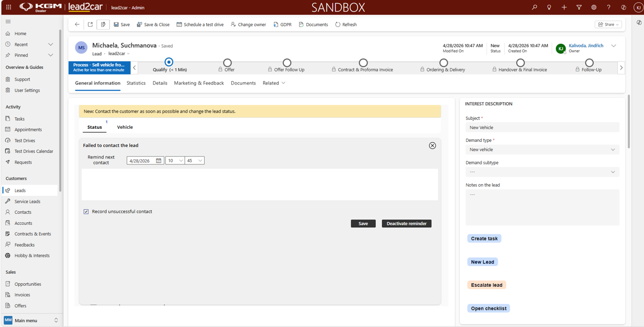Schedule a test drive from toolbar
Image resolution: width=644 pixels, height=327 pixels.
coord(200,24)
